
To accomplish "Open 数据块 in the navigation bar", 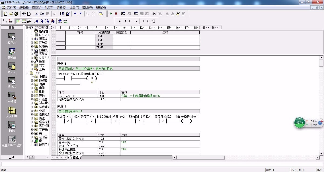I will 12,83.
